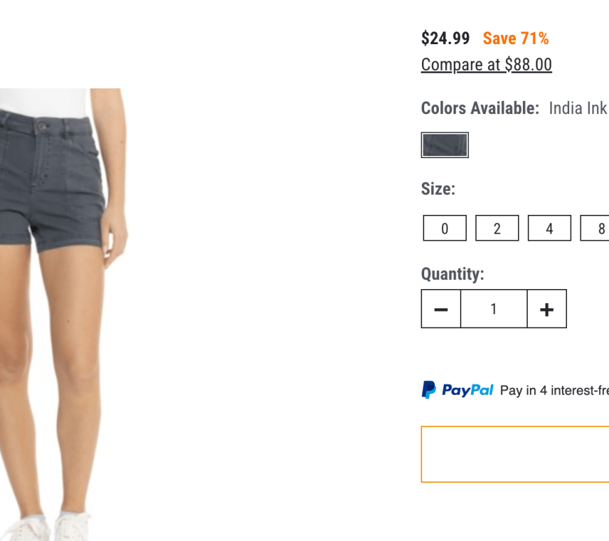Pick size 2

click(497, 228)
